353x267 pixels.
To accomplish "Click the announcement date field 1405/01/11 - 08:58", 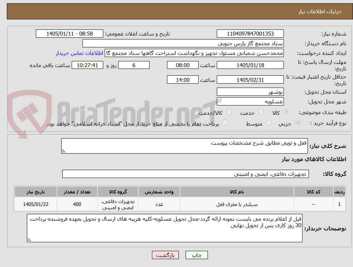I will pyautogui.click(x=69, y=34).
